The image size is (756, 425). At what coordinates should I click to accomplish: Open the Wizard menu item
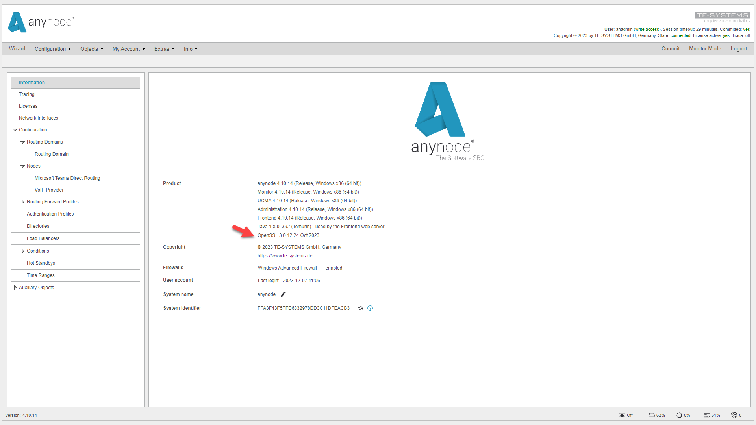pos(17,49)
